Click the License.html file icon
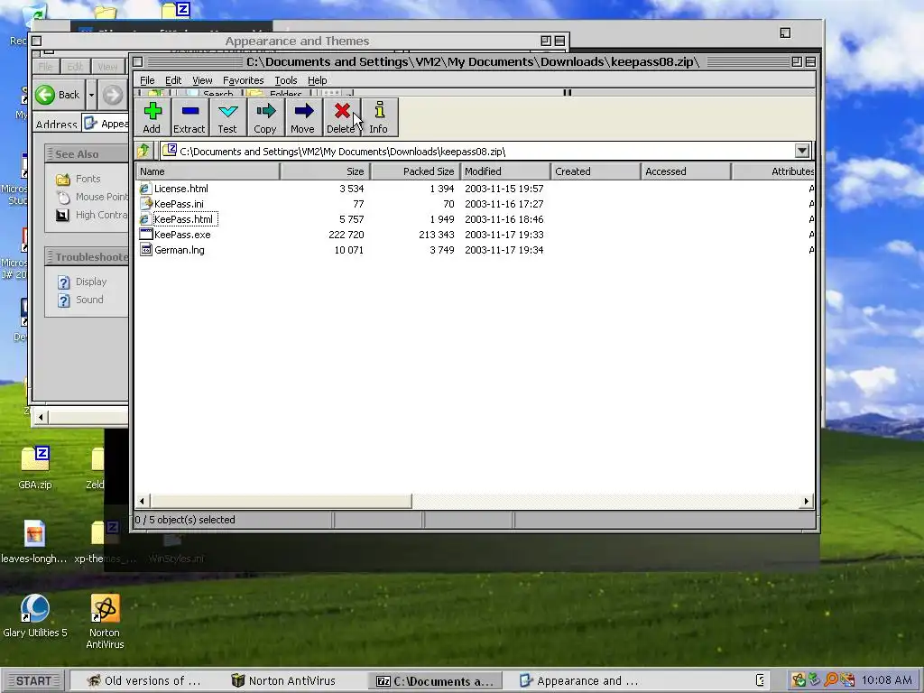This screenshot has width=924, height=693. pyautogui.click(x=145, y=189)
